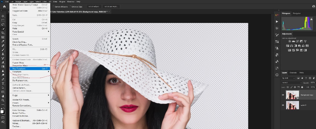Open the layer blend mode Normal dropdown
The image size is (316, 129).
(292, 82)
